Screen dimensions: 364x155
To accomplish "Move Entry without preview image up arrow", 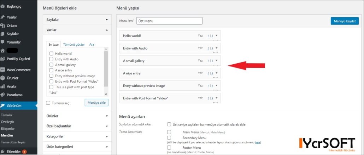I will [209, 85].
